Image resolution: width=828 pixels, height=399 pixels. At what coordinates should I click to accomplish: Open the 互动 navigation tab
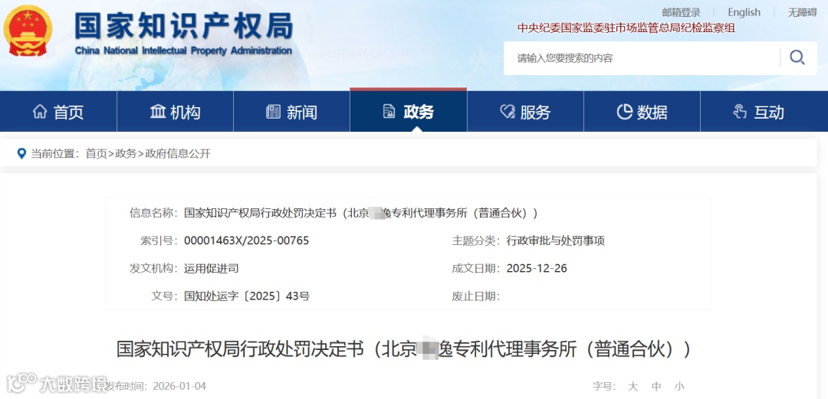(764, 112)
